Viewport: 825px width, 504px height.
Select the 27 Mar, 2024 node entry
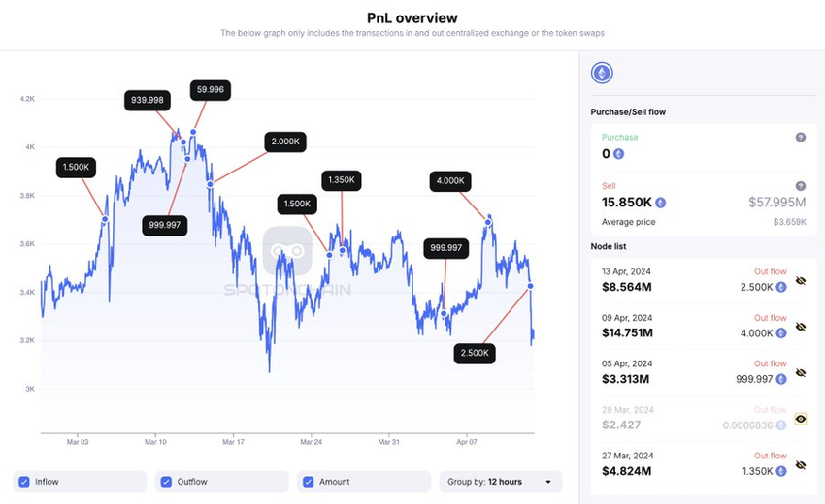click(704, 463)
